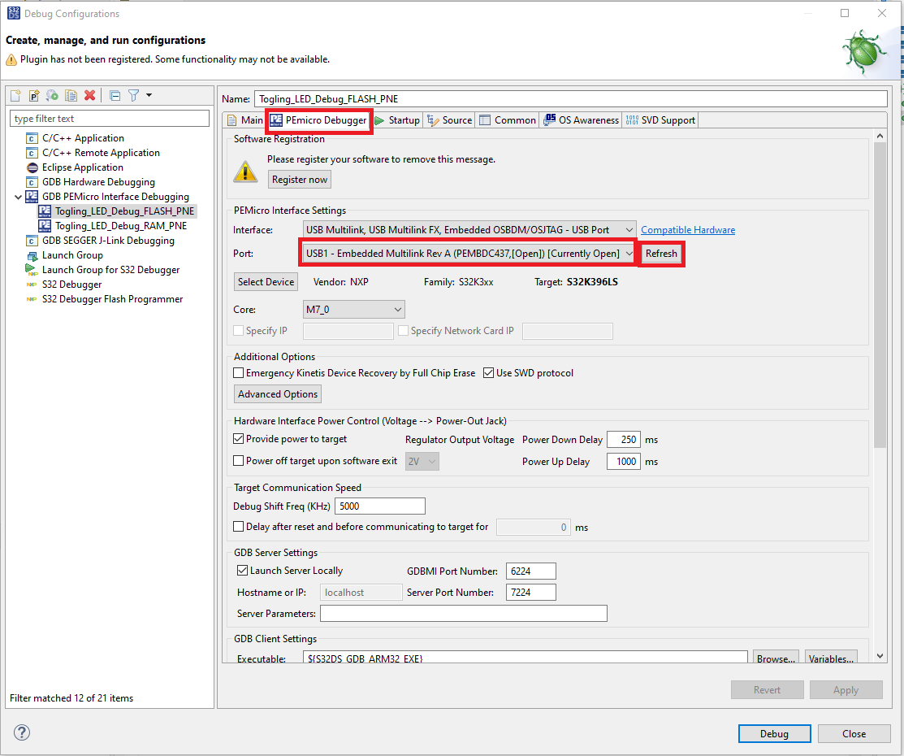
Task: Open the SVD Support tab
Action: click(x=660, y=120)
